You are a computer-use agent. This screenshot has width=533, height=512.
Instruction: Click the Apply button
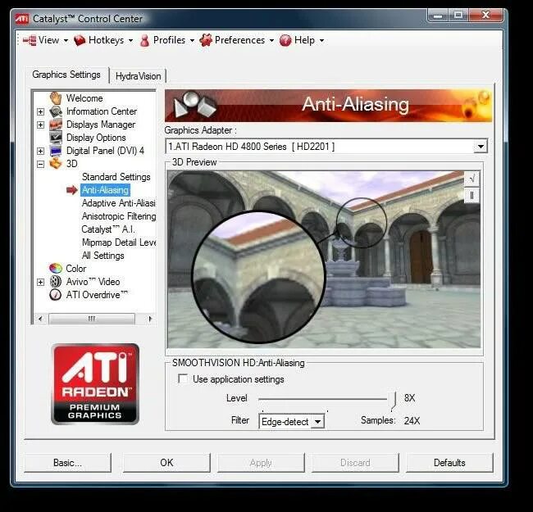coord(261,462)
